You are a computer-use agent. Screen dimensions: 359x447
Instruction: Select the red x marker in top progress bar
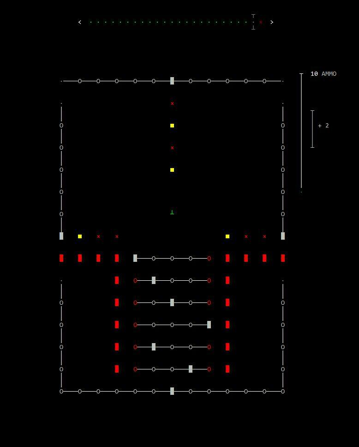pos(261,22)
